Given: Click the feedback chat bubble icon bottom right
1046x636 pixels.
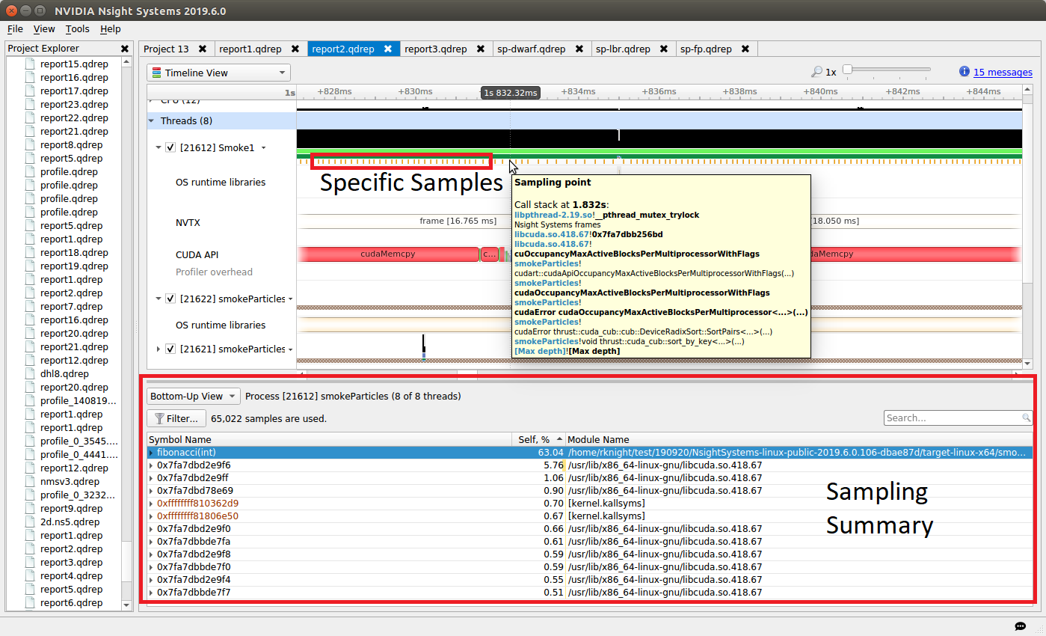Looking at the screenshot, I should pyautogui.click(x=1021, y=626).
